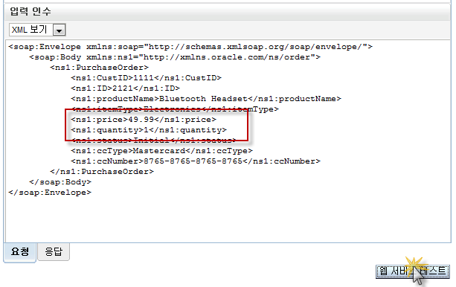456x287 pixels.
Task: Click the ccType Mastercard line
Action: pos(162,151)
